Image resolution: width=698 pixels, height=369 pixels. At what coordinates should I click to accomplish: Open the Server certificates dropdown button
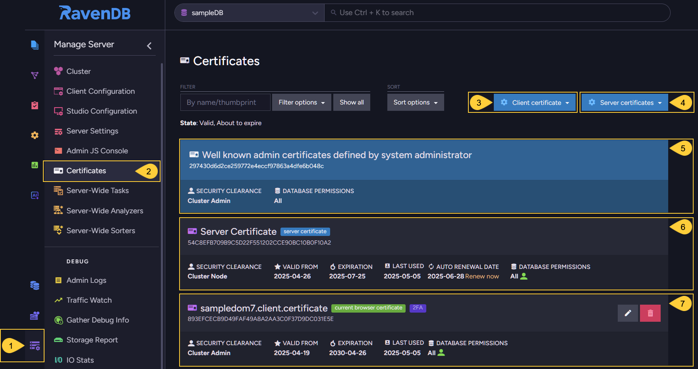pyautogui.click(x=625, y=102)
